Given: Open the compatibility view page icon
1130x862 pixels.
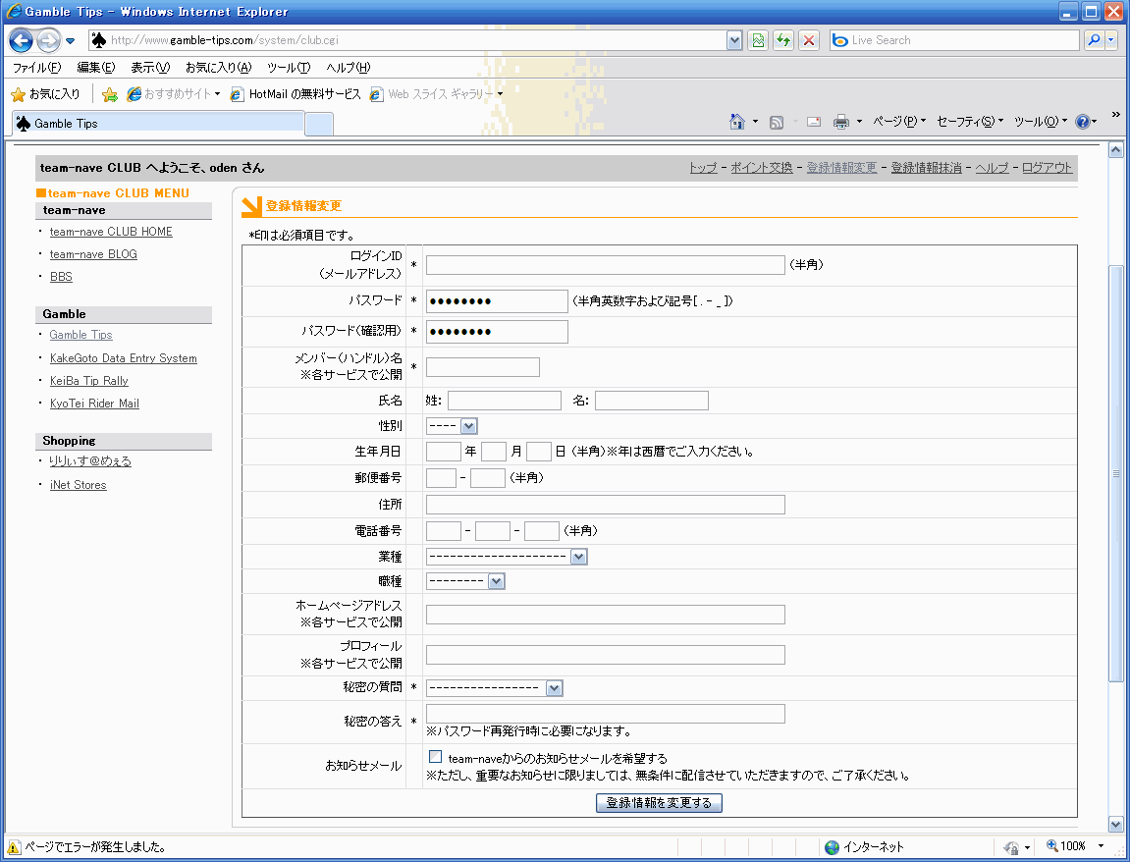Looking at the screenshot, I should pyautogui.click(x=758, y=40).
